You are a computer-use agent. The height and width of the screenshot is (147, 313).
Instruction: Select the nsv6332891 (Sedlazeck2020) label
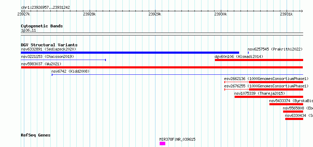click(49, 49)
